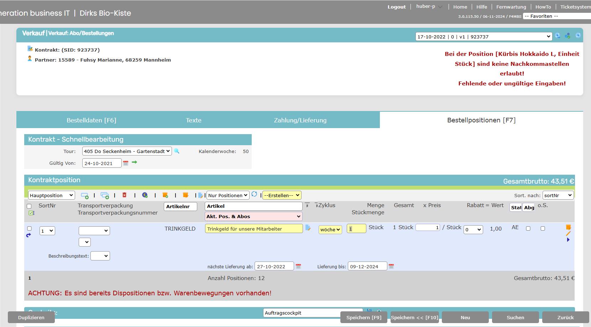Click the blue refresh icon beside Nur Positionen

(x=254, y=194)
